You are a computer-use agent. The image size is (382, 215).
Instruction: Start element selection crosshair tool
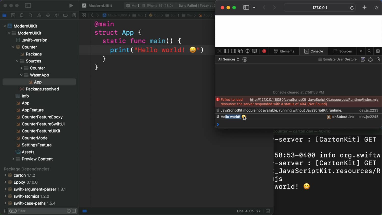point(247,51)
